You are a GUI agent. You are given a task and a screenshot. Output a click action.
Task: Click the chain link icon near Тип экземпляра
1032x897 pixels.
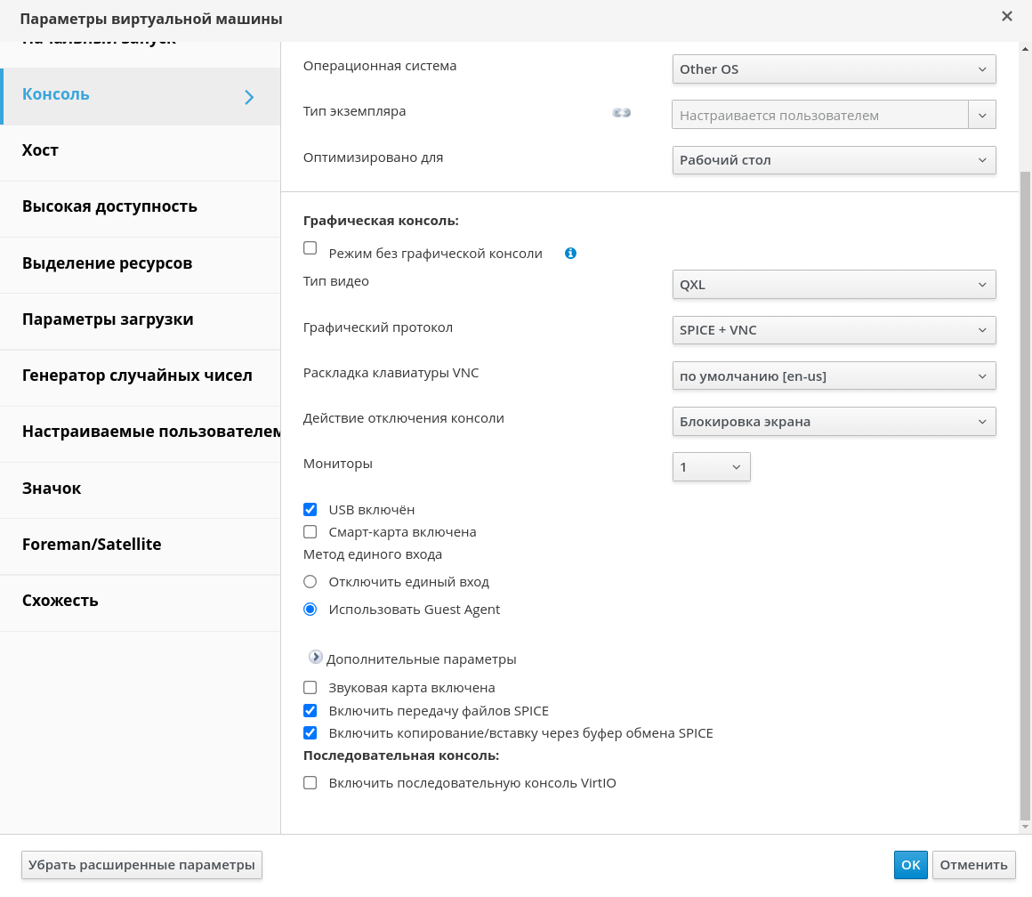pyautogui.click(x=621, y=113)
